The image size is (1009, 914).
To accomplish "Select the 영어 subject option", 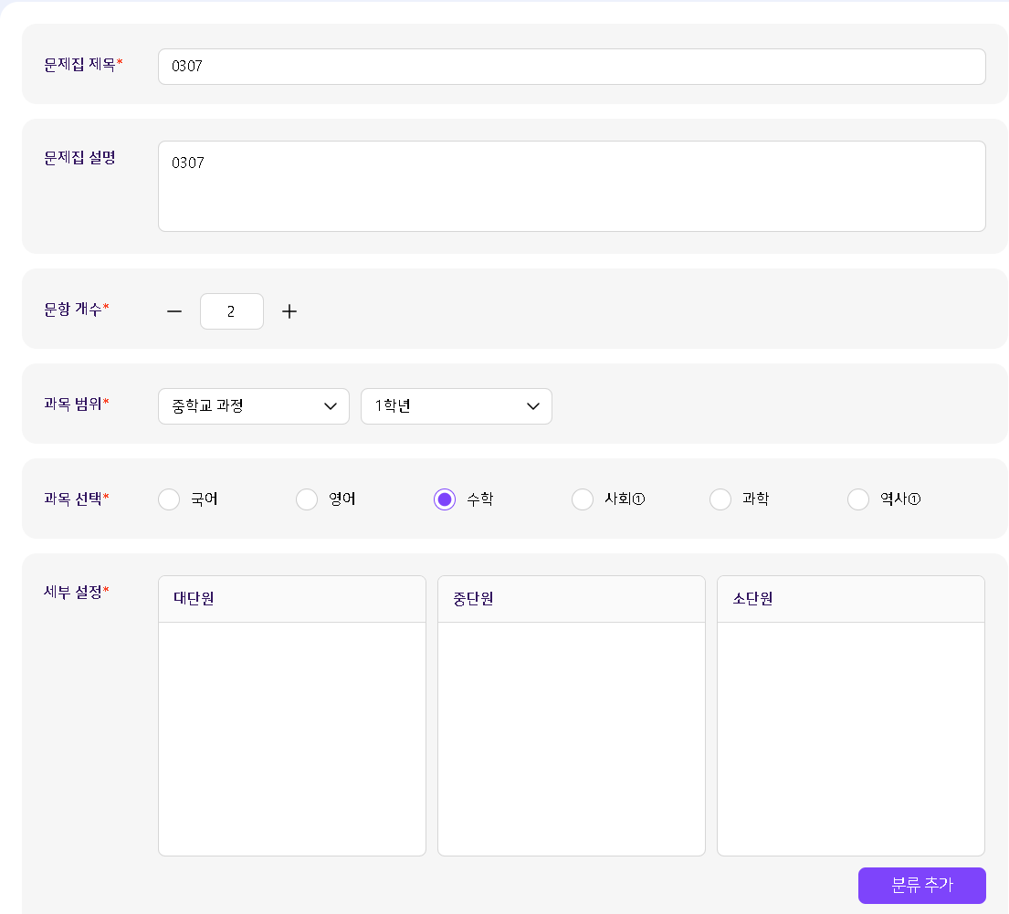I will coord(307,499).
